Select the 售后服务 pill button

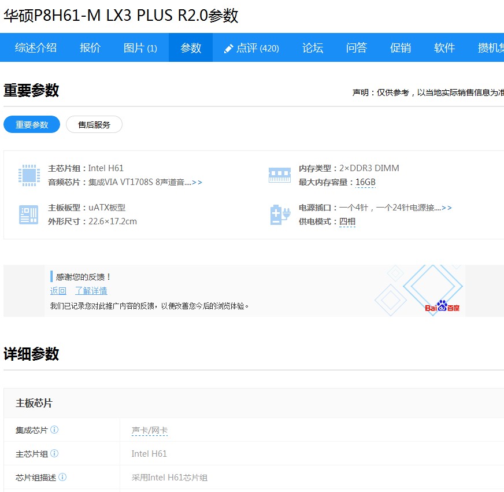(94, 124)
